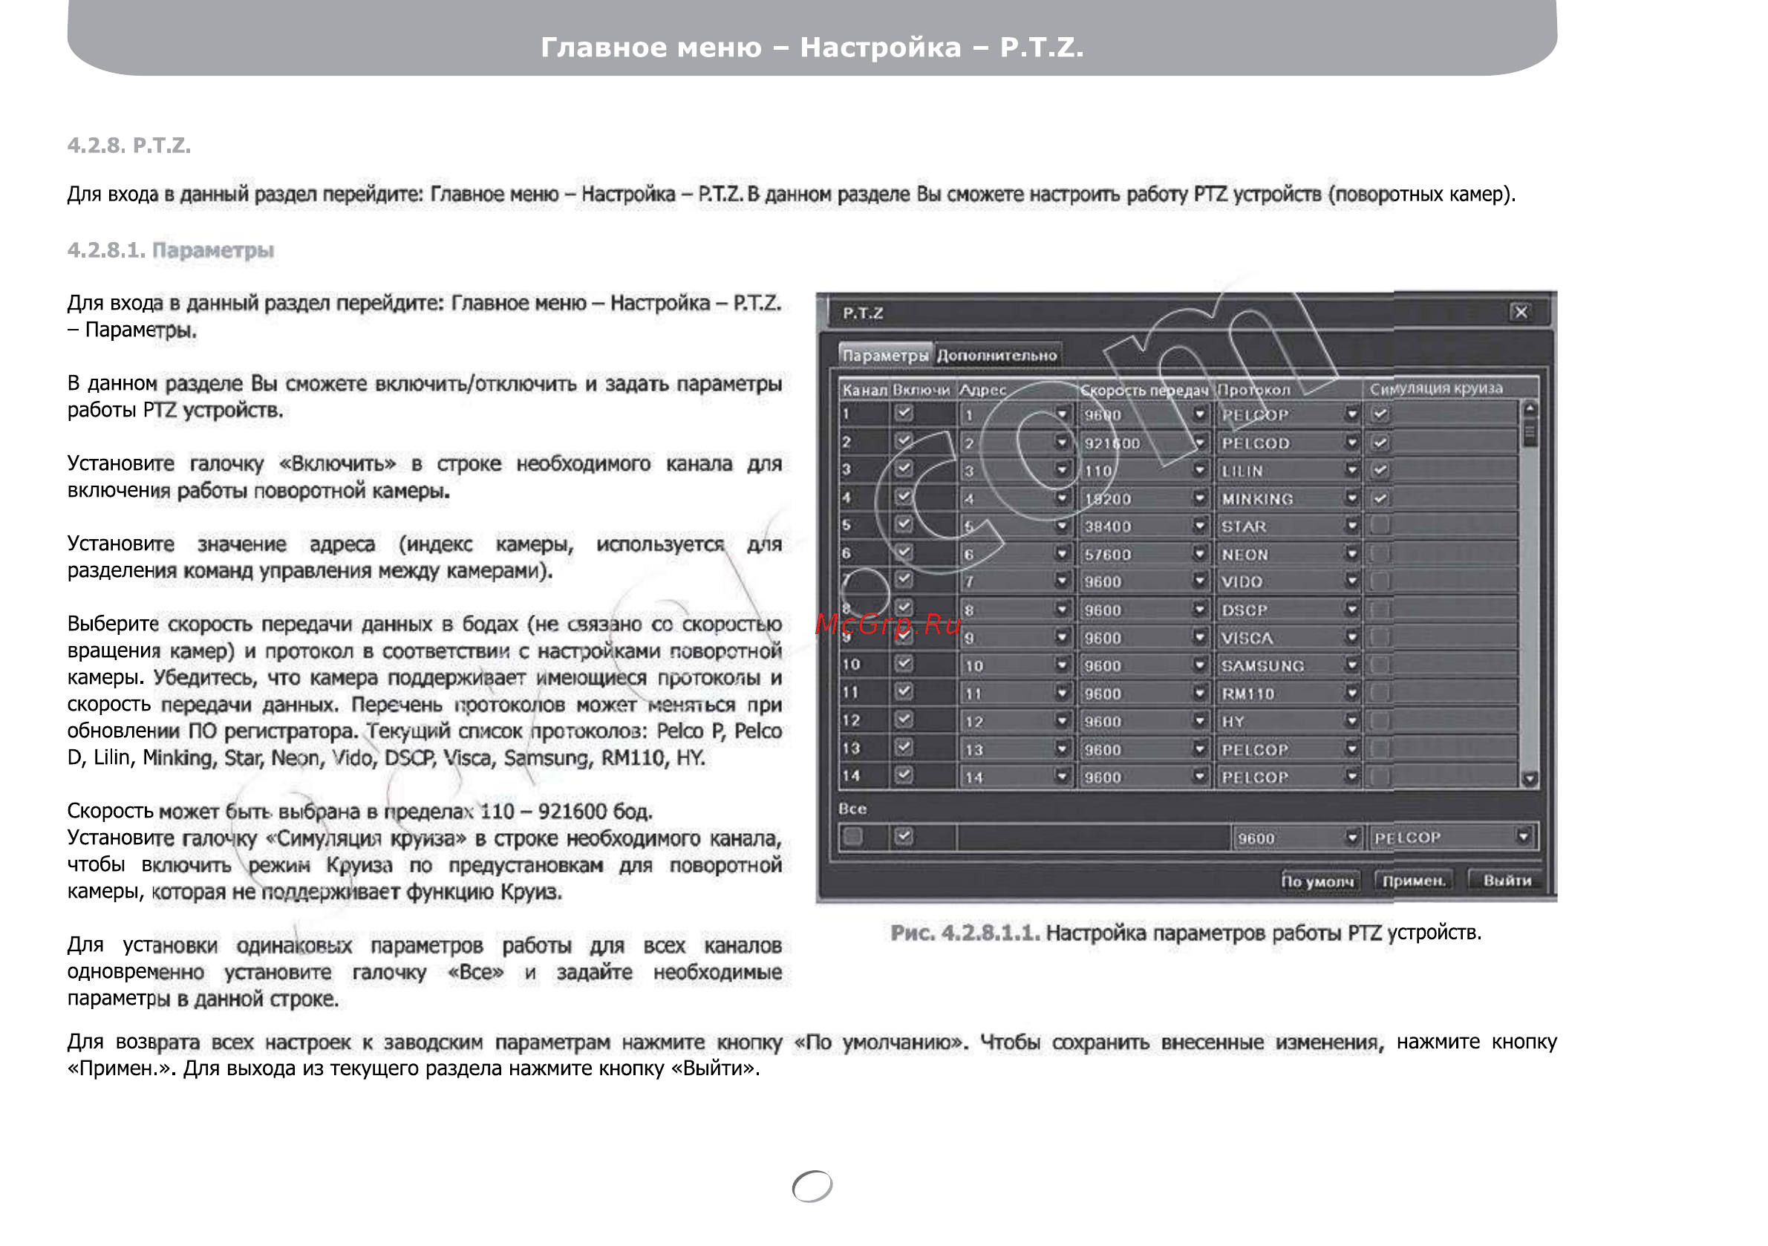The height and width of the screenshot is (1246, 1768).
Task: Open baud rate dropdown showing 921600
Action: [1200, 443]
